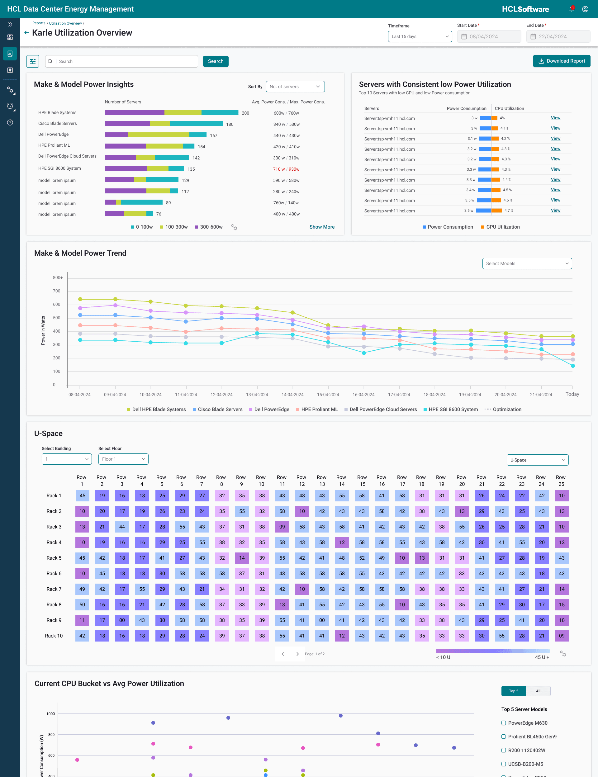This screenshot has width=598, height=777.
Task: Click the Start Date calendar icon
Action: (x=464, y=37)
